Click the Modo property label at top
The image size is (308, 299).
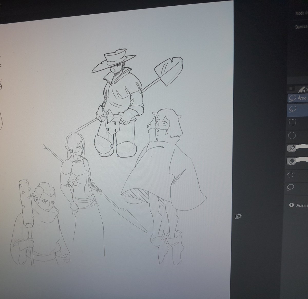(301, 13)
